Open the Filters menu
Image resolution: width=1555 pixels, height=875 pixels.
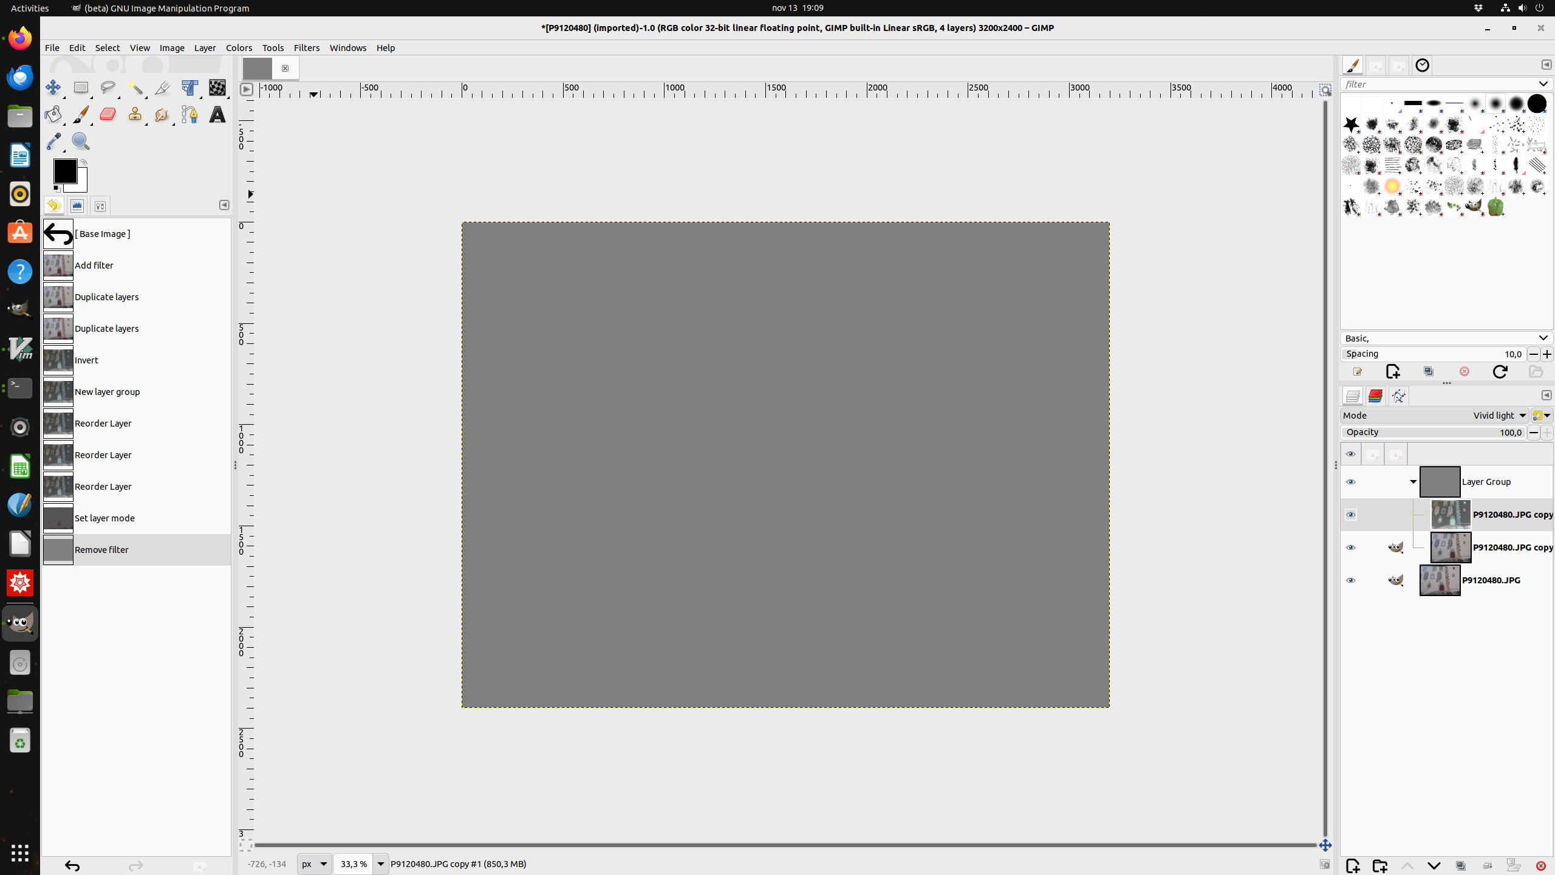306,48
